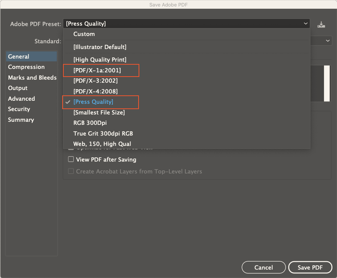Click the Cancel button

click(263, 267)
